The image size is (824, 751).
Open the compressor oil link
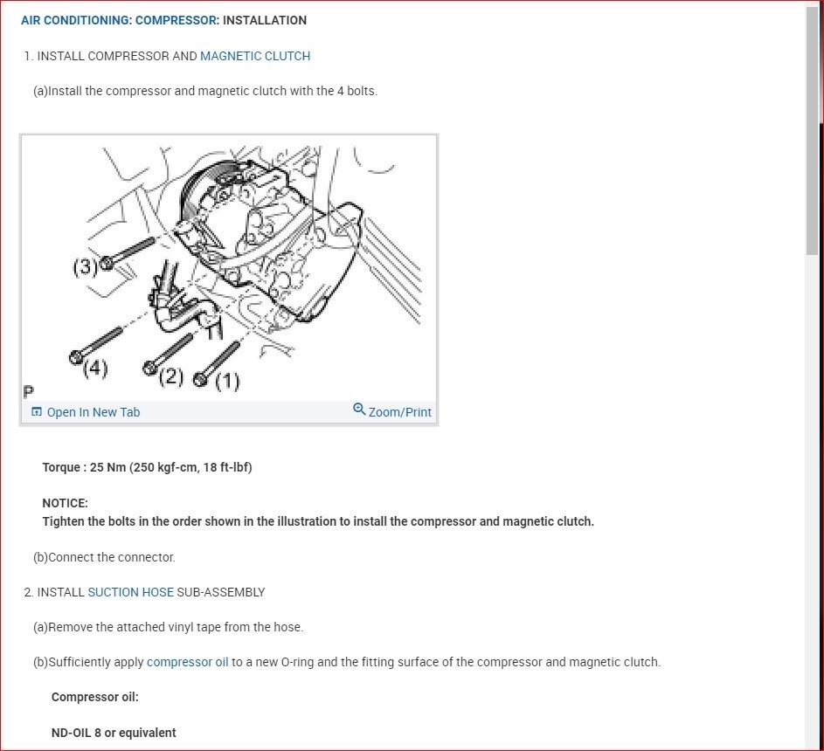tap(188, 662)
